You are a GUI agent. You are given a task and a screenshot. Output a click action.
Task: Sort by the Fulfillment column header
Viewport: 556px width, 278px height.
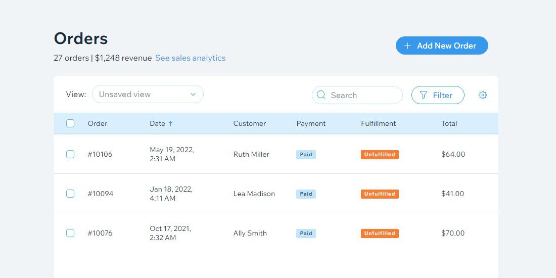pos(379,123)
